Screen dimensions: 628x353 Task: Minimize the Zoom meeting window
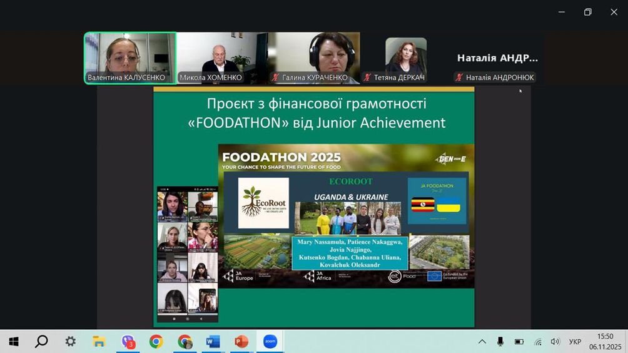coord(562,12)
